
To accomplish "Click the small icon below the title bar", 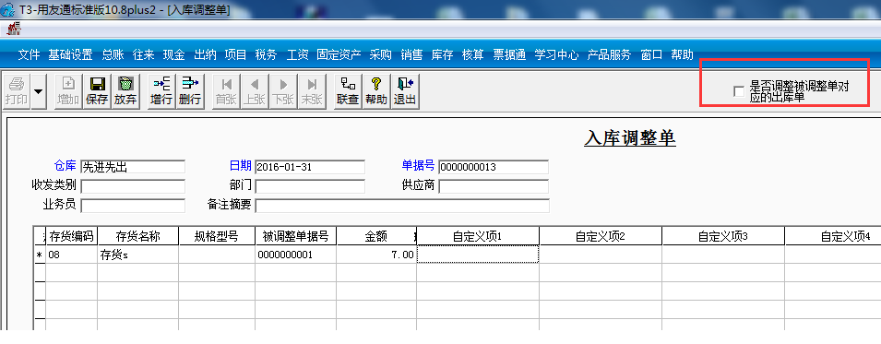I will [14, 29].
